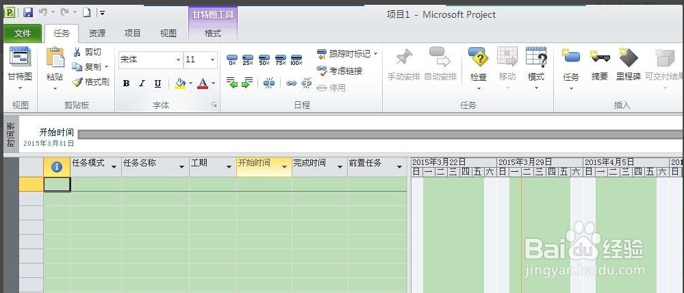This screenshot has width=684, height=293.
Task: Toggle Bold formatting
Action: coord(126,84)
